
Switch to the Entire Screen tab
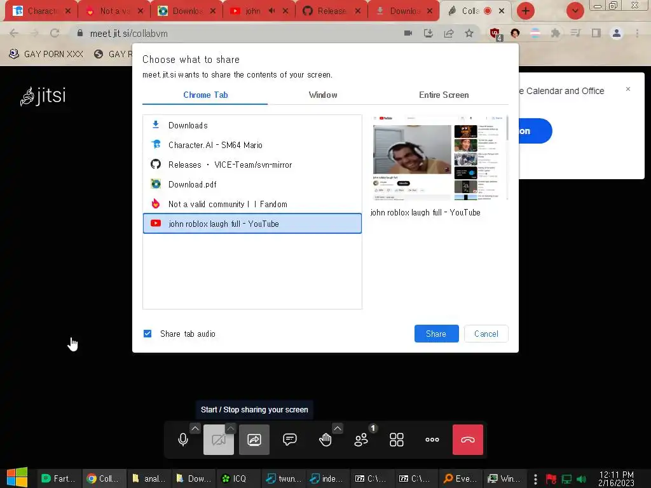click(444, 95)
